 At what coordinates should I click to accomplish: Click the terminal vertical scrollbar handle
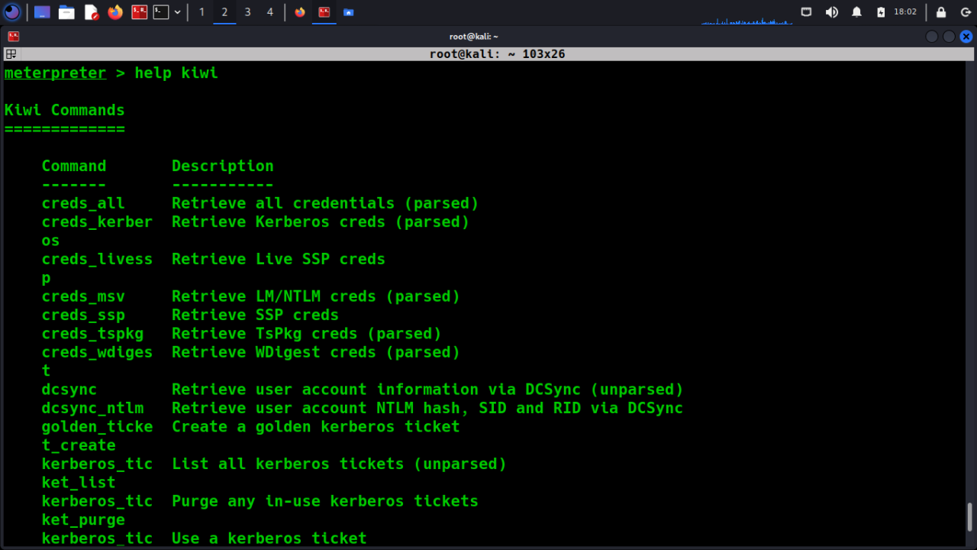pyautogui.click(x=970, y=517)
